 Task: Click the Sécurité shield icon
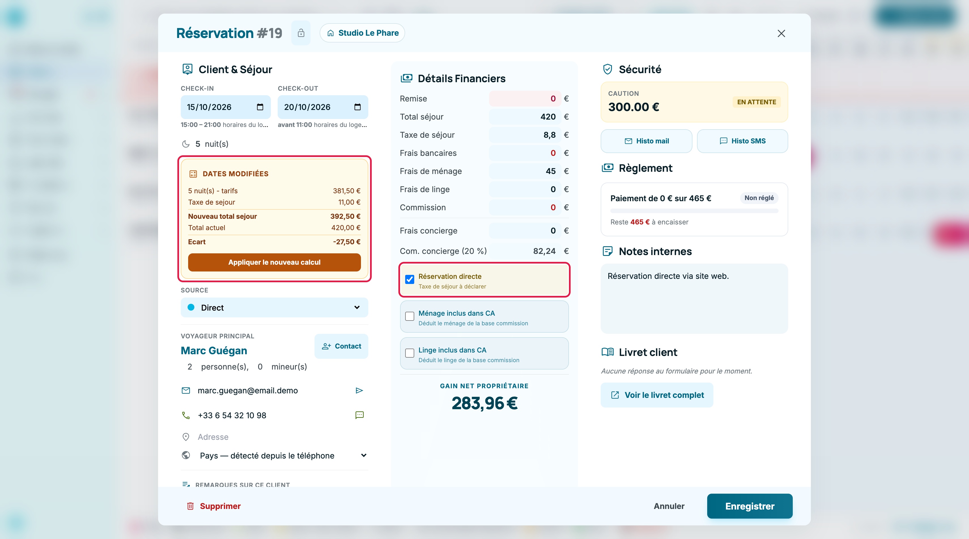pyautogui.click(x=607, y=69)
